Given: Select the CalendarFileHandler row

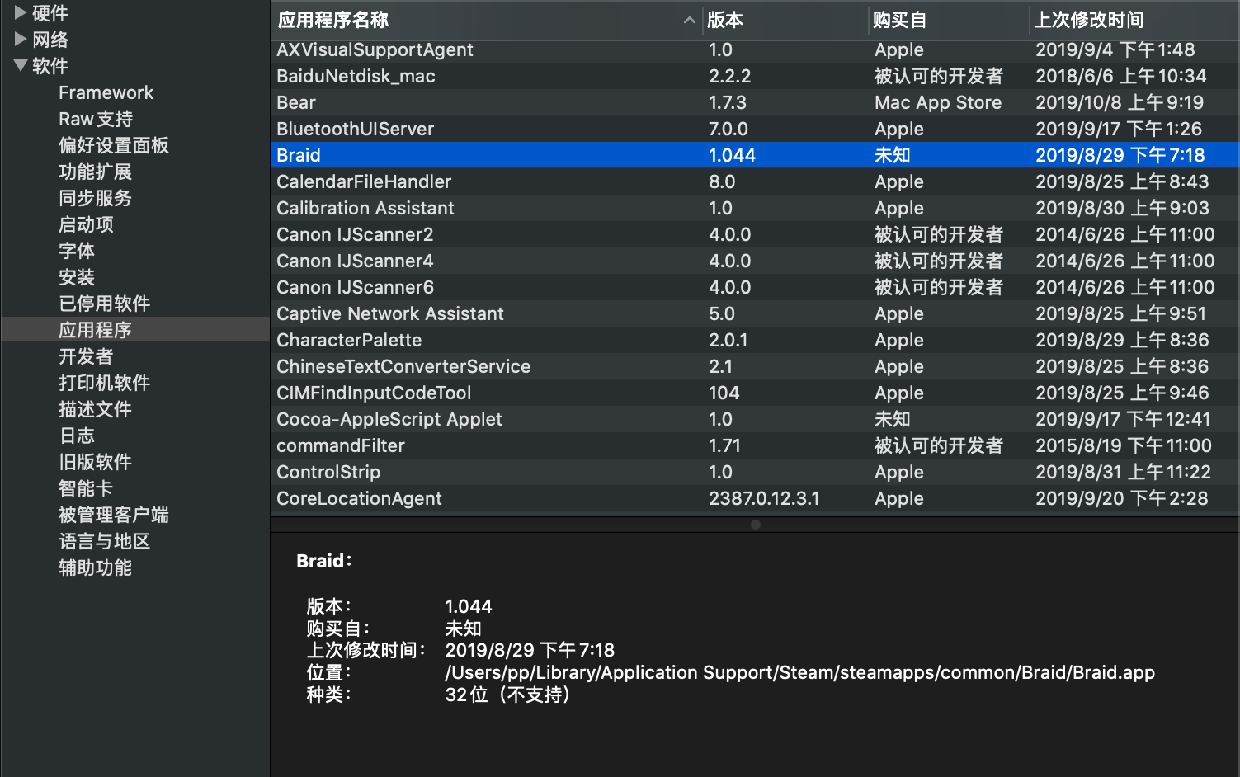Looking at the screenshot, I should point(755,181).
